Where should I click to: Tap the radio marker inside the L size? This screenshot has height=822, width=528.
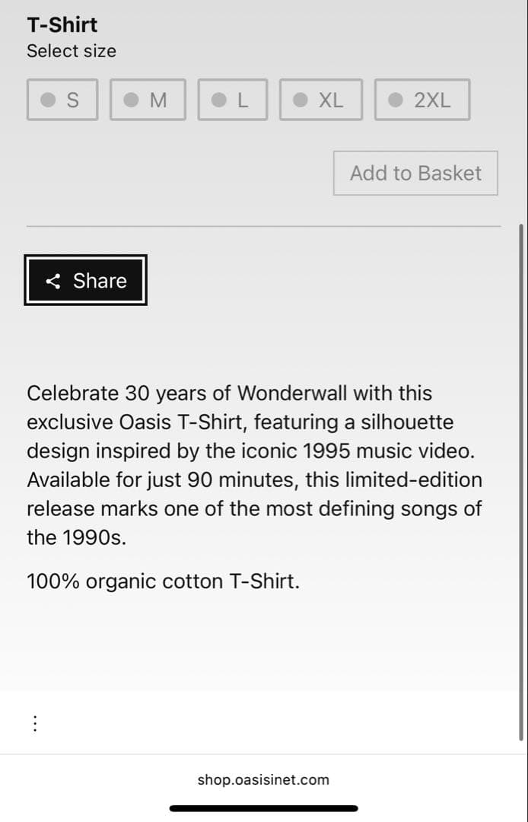pos(217,99)
